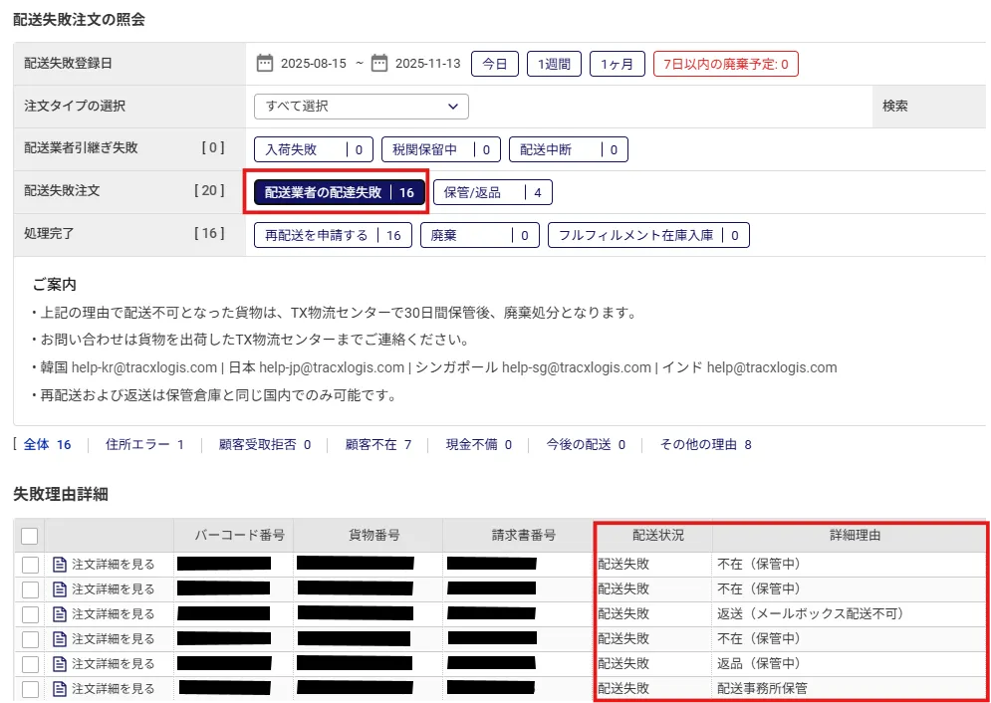Image resolution: width=991 pixels, height=703 pixels.
Task: Tick checkbox of 配送事務所保管 row
Action: 30,689
